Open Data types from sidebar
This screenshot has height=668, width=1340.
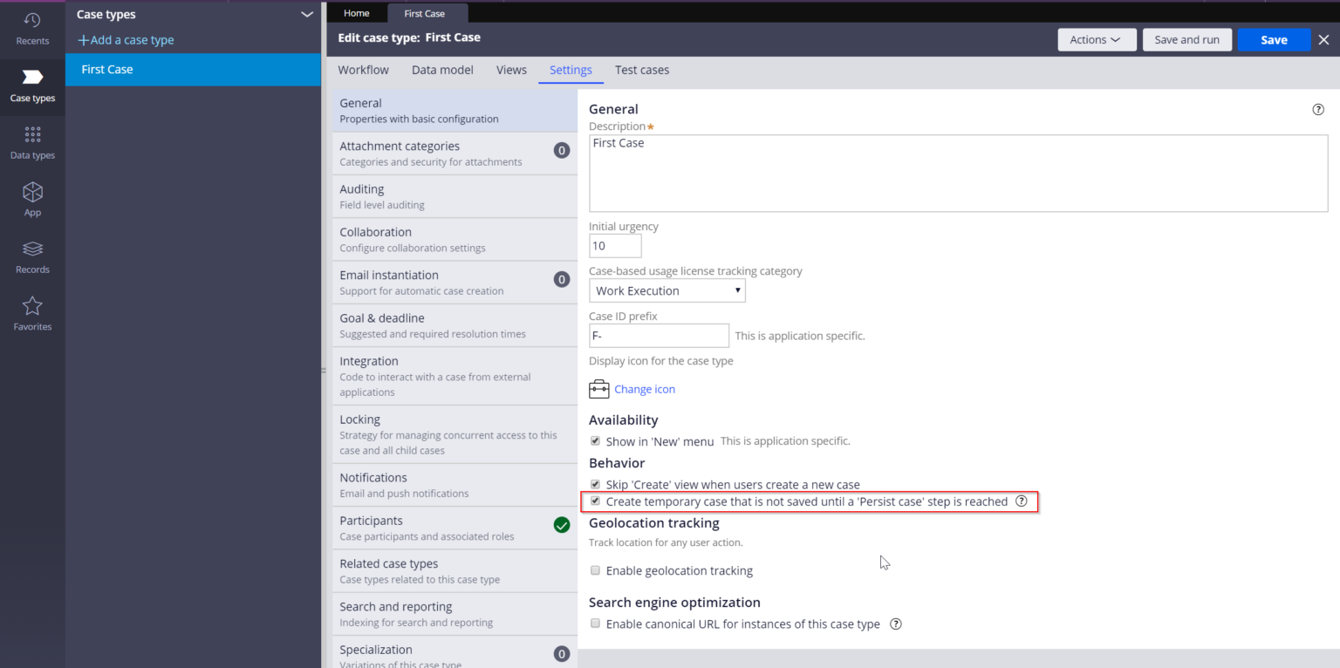click(x=32, y=142)
